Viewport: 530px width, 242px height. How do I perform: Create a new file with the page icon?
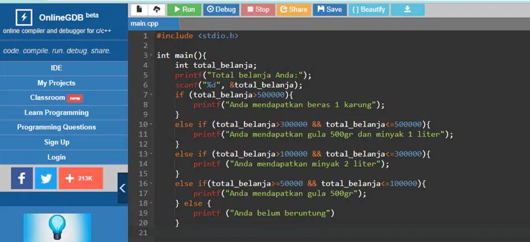[x=139, y=10]
